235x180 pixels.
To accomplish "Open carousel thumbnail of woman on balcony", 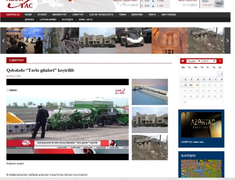I will (61, 40).
